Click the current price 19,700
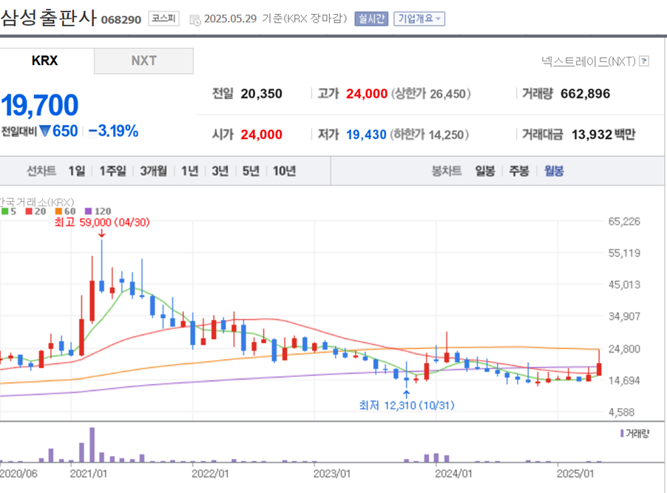Screen dimensions: 667x493 click(x=39, y=105)
